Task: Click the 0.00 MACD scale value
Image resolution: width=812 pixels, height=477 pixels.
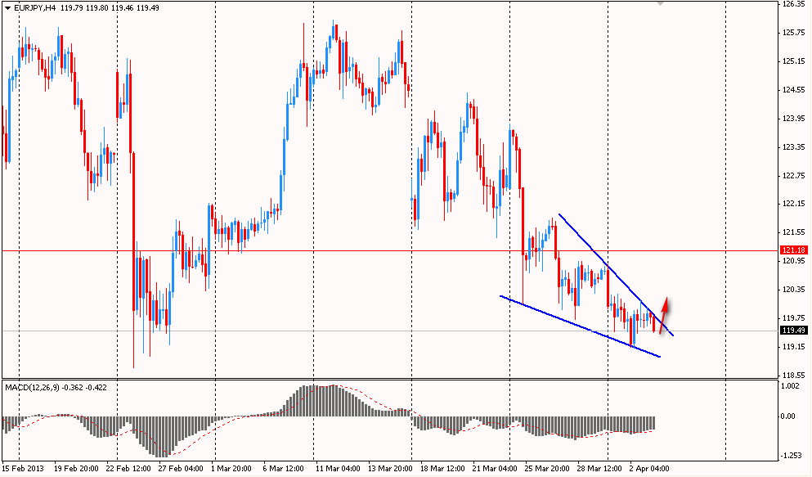Action: point(788,416)
